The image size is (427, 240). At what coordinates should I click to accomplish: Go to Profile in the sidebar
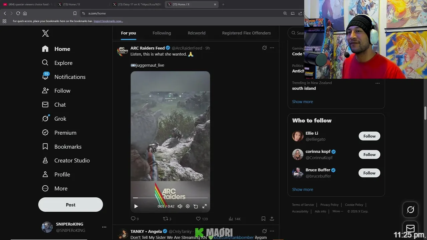[56, 174]
